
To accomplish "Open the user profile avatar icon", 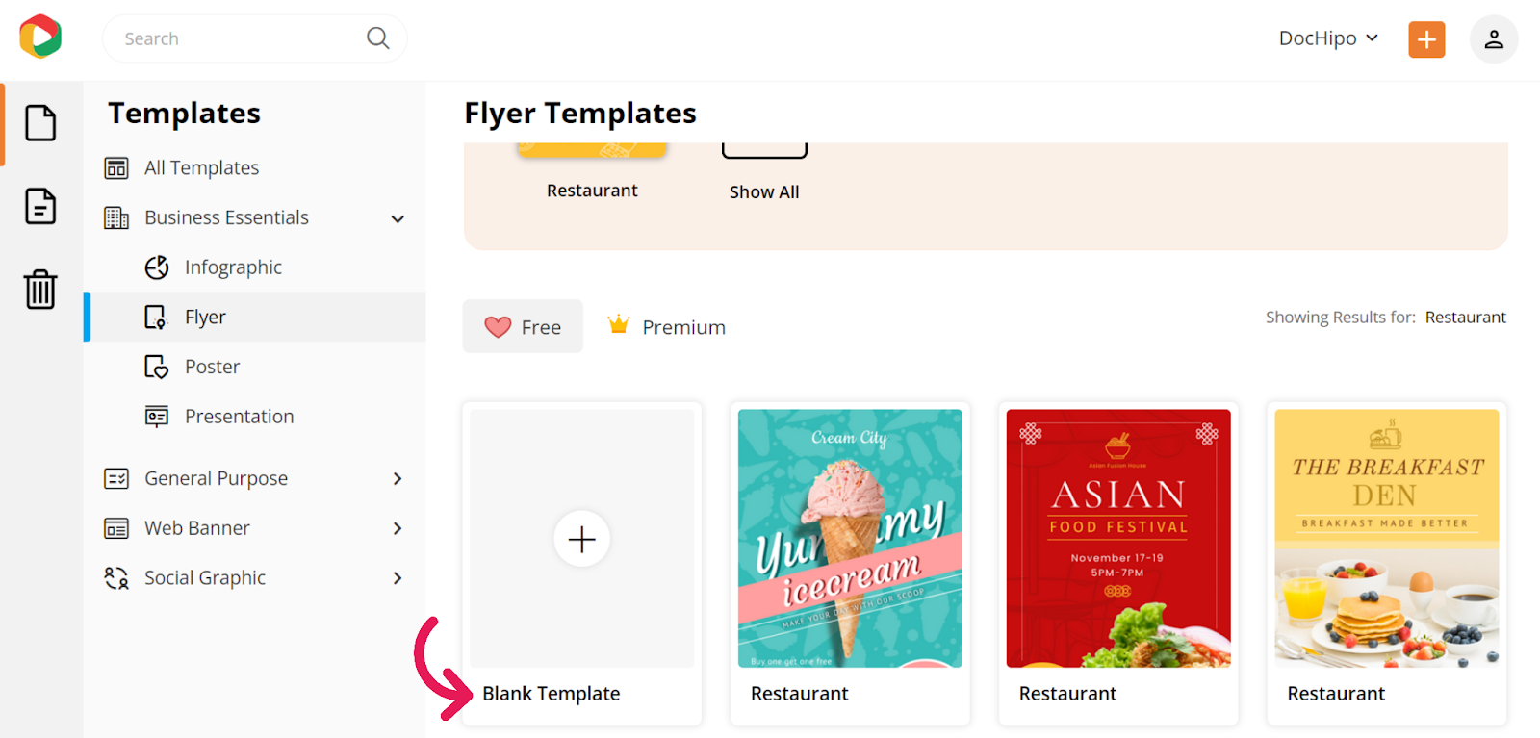I will [1494, 39].
